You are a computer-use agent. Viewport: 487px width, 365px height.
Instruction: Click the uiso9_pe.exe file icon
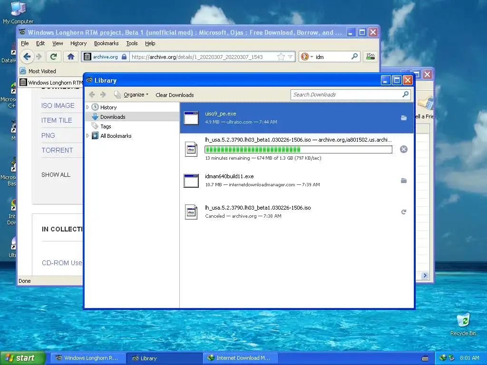pyautogui.click(x=191, y=118)
